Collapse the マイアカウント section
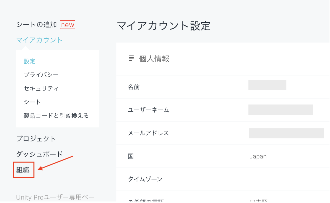 39,40
